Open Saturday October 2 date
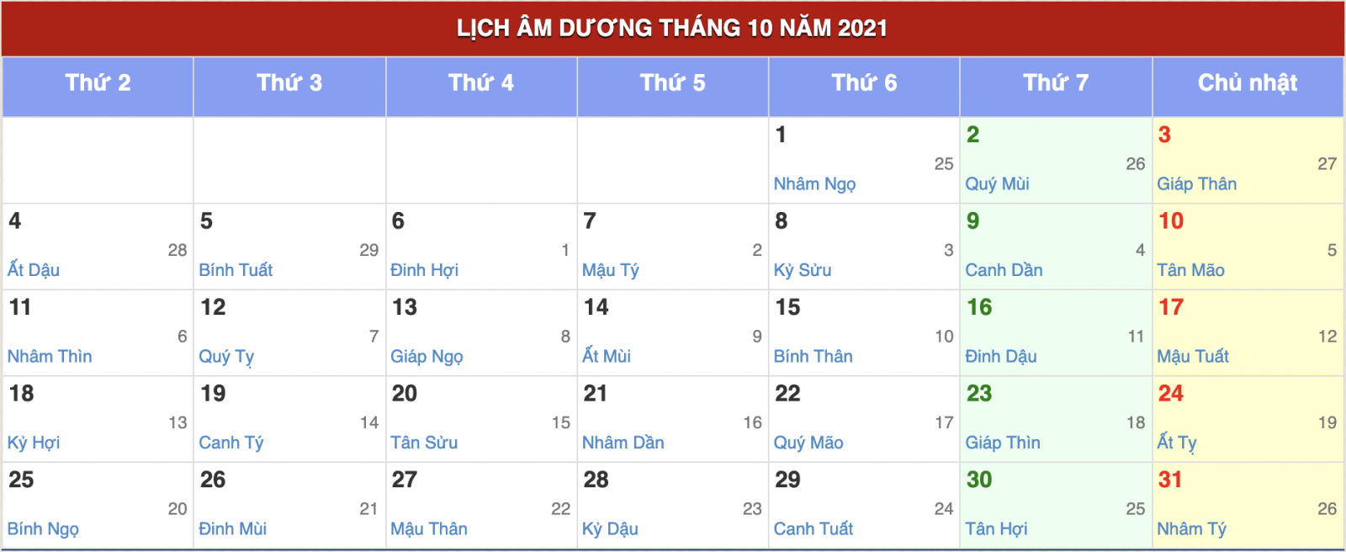 click(1056, 160)
